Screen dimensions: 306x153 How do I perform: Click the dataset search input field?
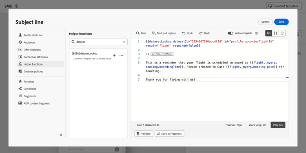point(98,42)
